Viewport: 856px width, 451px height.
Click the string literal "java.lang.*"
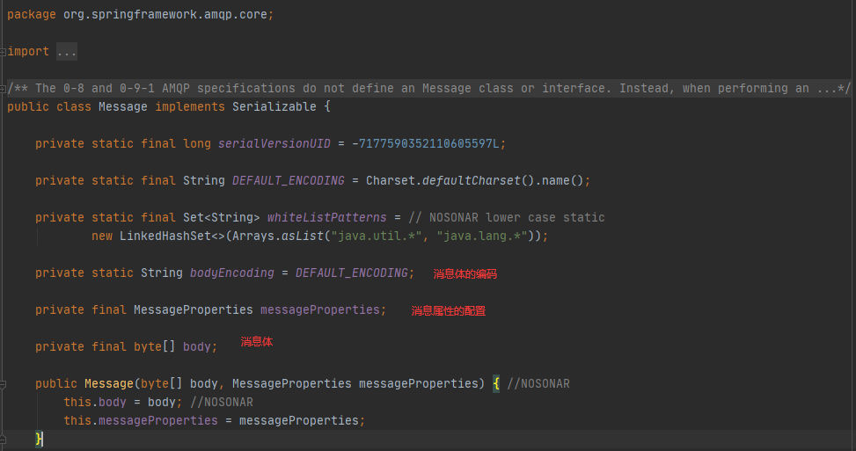(x=481, y=236)
